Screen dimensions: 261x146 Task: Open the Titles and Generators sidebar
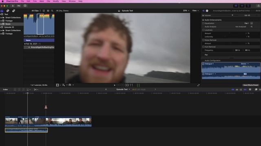click(13, 11)
